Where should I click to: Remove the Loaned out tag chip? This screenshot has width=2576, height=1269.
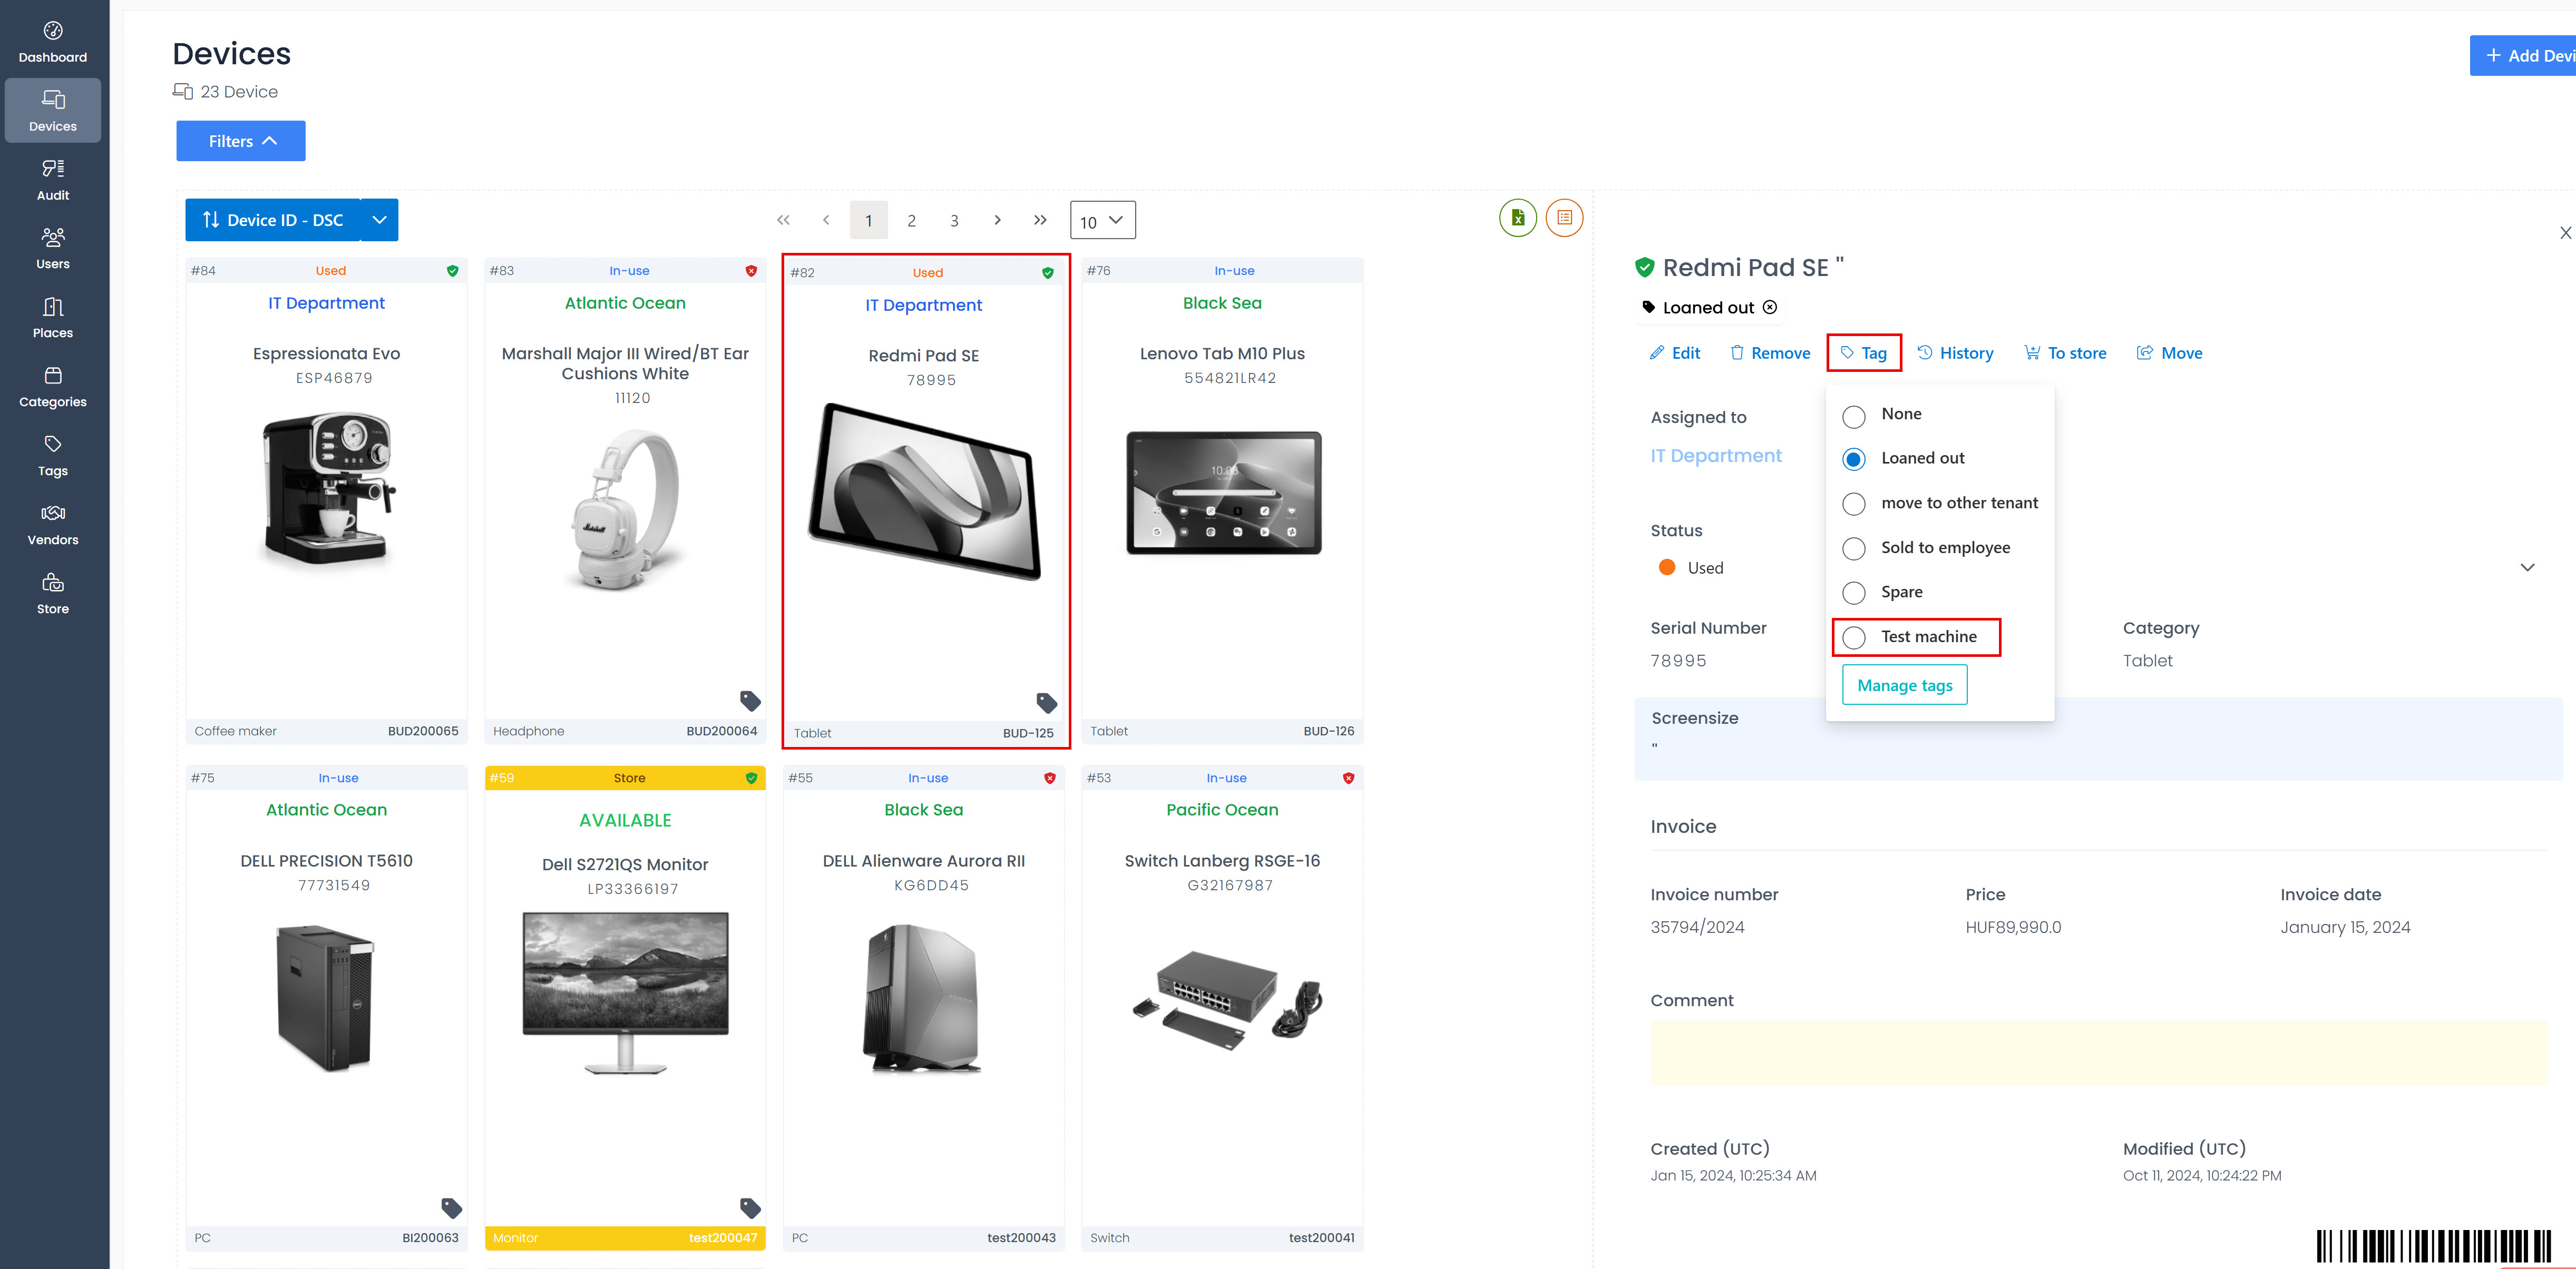pos(1769,308)
